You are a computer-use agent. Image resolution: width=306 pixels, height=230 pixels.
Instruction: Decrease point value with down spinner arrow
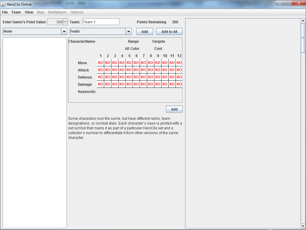65,23
